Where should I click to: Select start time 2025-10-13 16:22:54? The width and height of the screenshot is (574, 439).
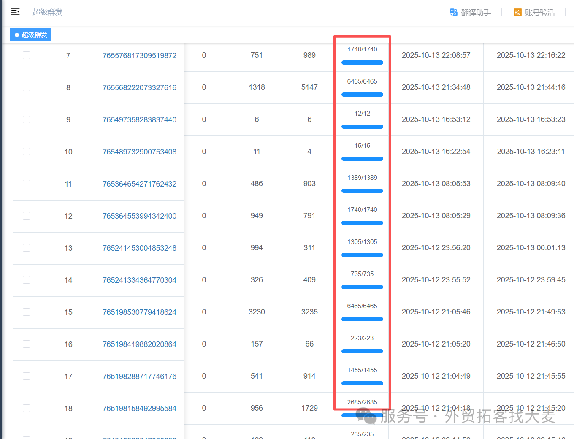436,152
